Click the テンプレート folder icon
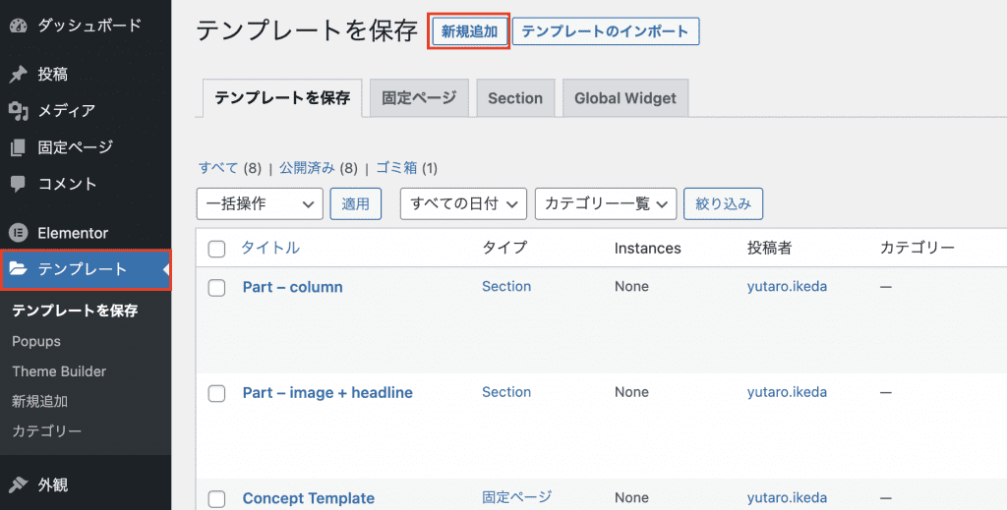Screen dimensions: 1007x510 (18, 269)
